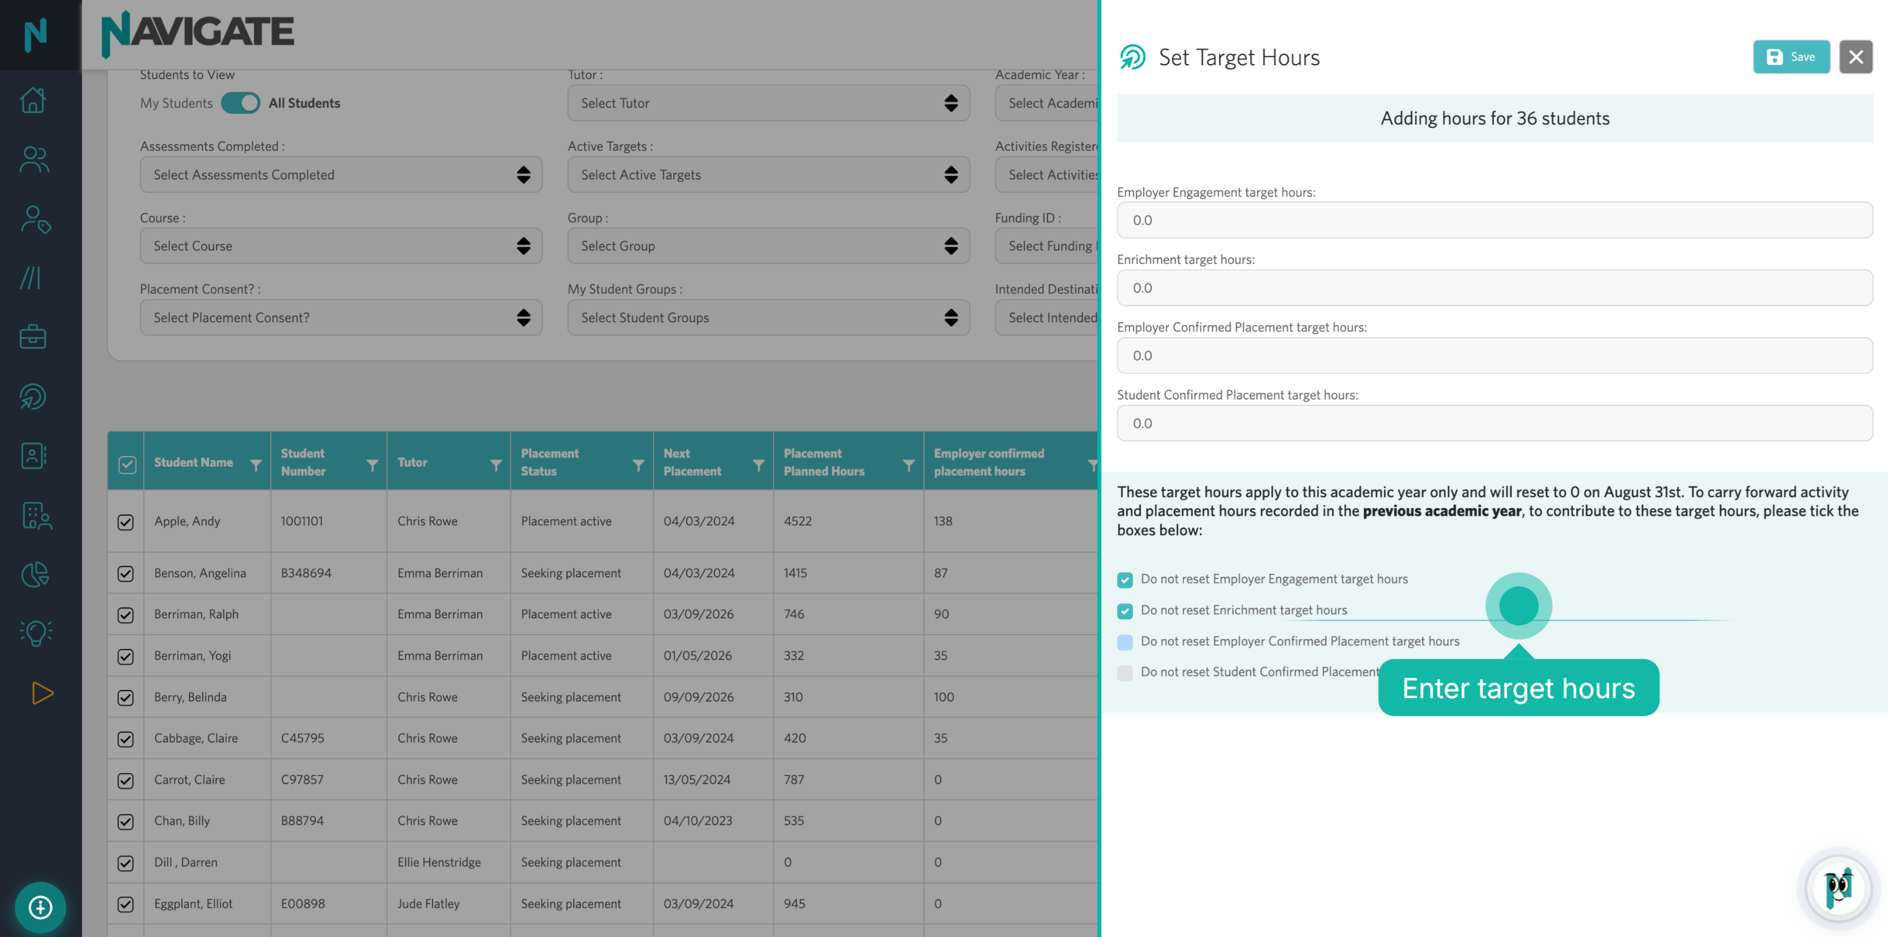Open the Home icon in sidebar
The height and width of the screenshot is (937, 1888).
click(x=33, y=100)
